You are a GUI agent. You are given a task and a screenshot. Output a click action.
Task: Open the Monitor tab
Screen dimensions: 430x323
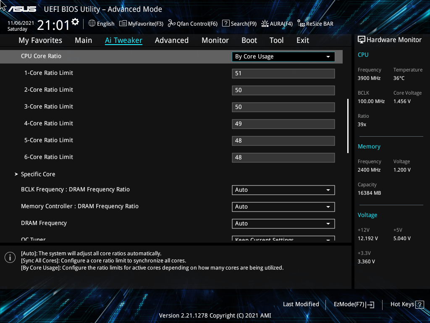click(215, 40)
